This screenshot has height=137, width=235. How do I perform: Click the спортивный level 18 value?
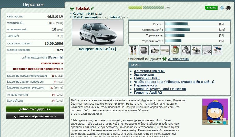click(x=50, y=23)
